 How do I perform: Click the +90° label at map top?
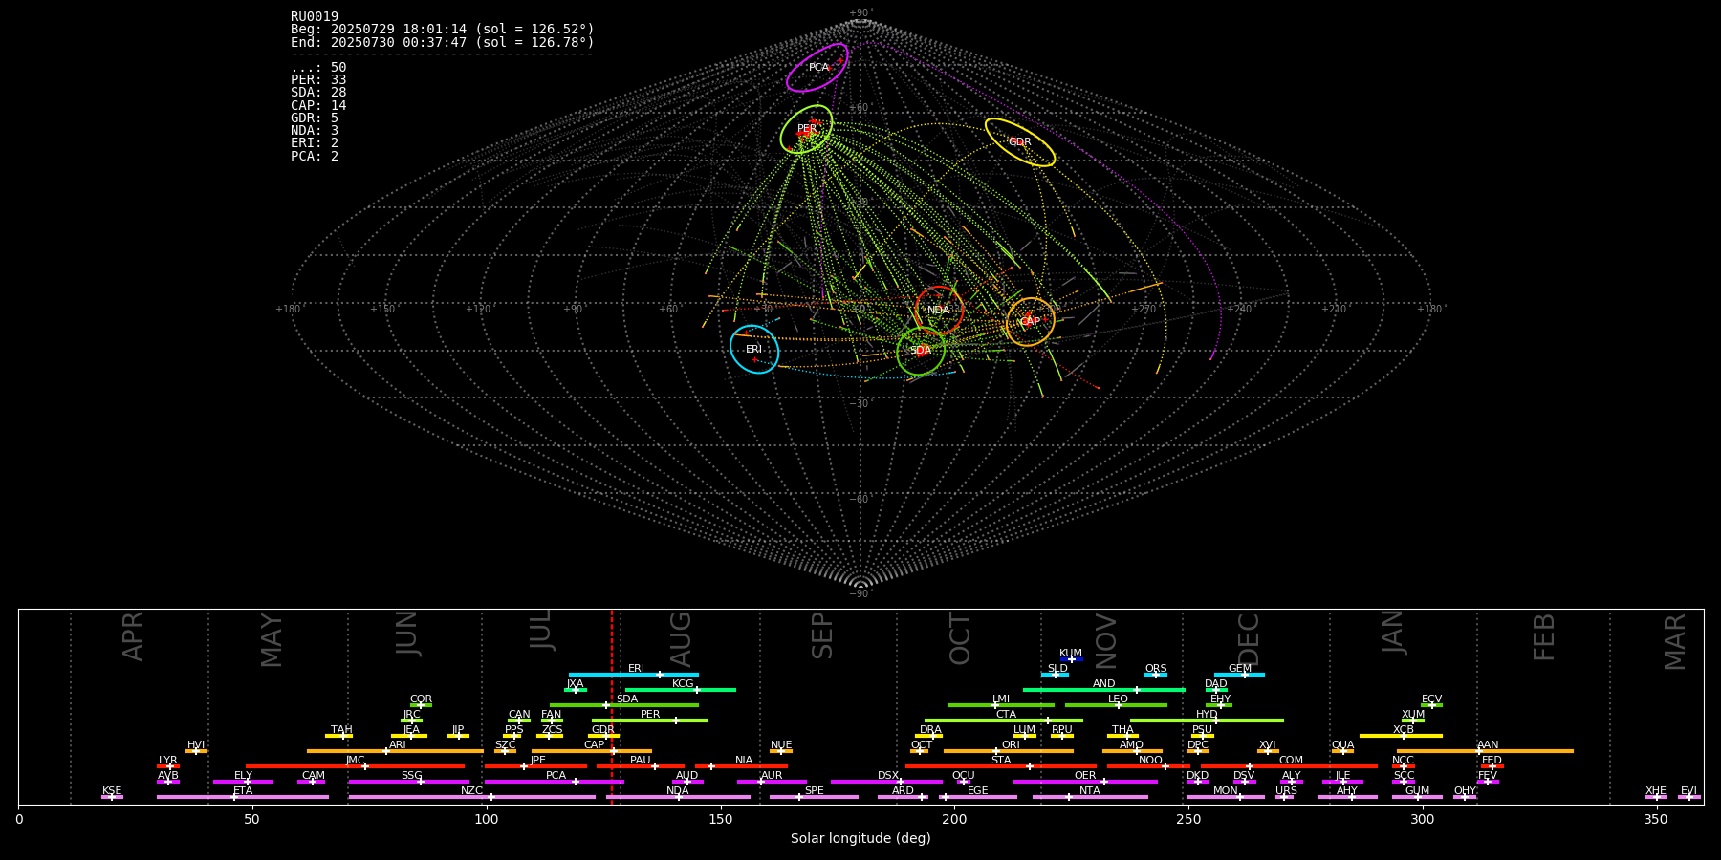pyautogui.click(x=860, y=13)
